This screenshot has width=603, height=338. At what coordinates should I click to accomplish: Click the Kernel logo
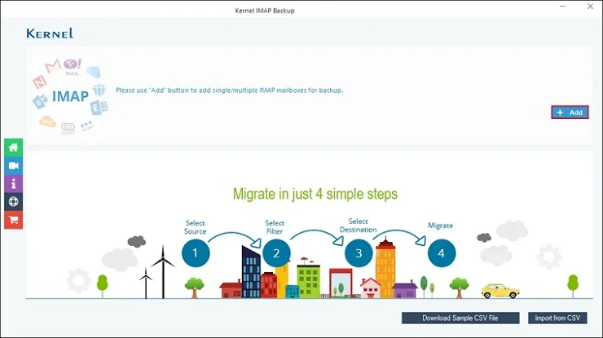click(50, 33)
